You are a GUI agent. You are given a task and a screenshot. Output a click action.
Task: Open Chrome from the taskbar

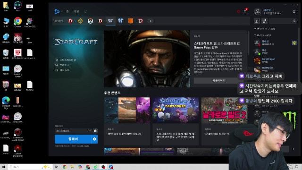(x=65, y=167)
